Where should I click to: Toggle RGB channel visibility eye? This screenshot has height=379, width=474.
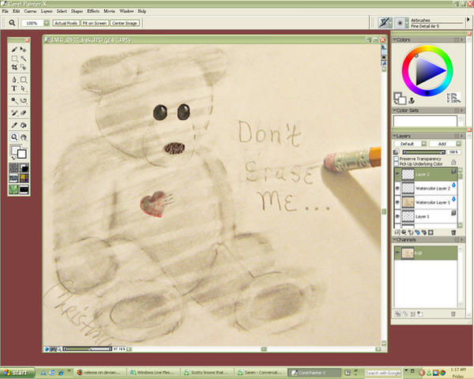[x=397, y=253]
